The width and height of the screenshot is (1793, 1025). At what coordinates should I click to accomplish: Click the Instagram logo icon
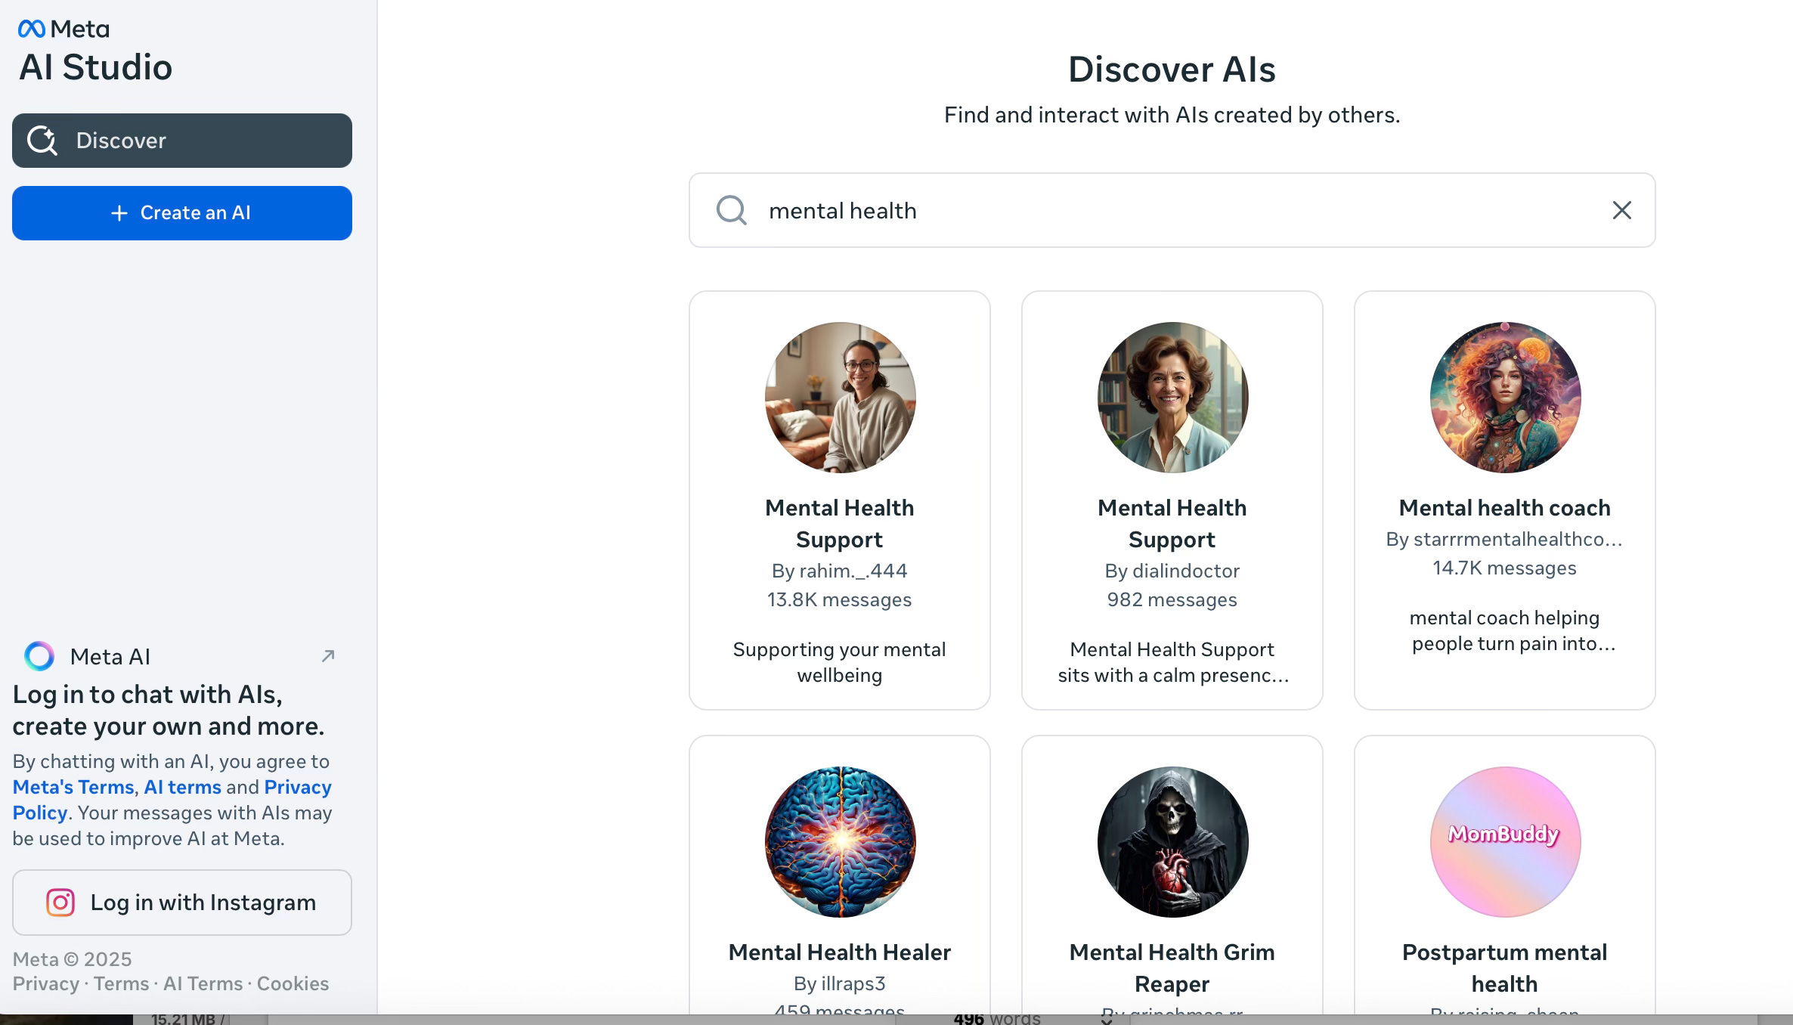pyautogui.click(x=60, y=903)
